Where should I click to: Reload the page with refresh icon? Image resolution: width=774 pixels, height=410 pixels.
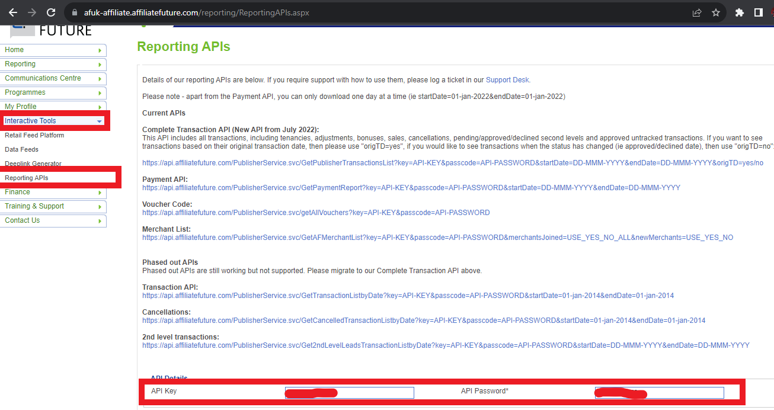[x=51, y=12]
